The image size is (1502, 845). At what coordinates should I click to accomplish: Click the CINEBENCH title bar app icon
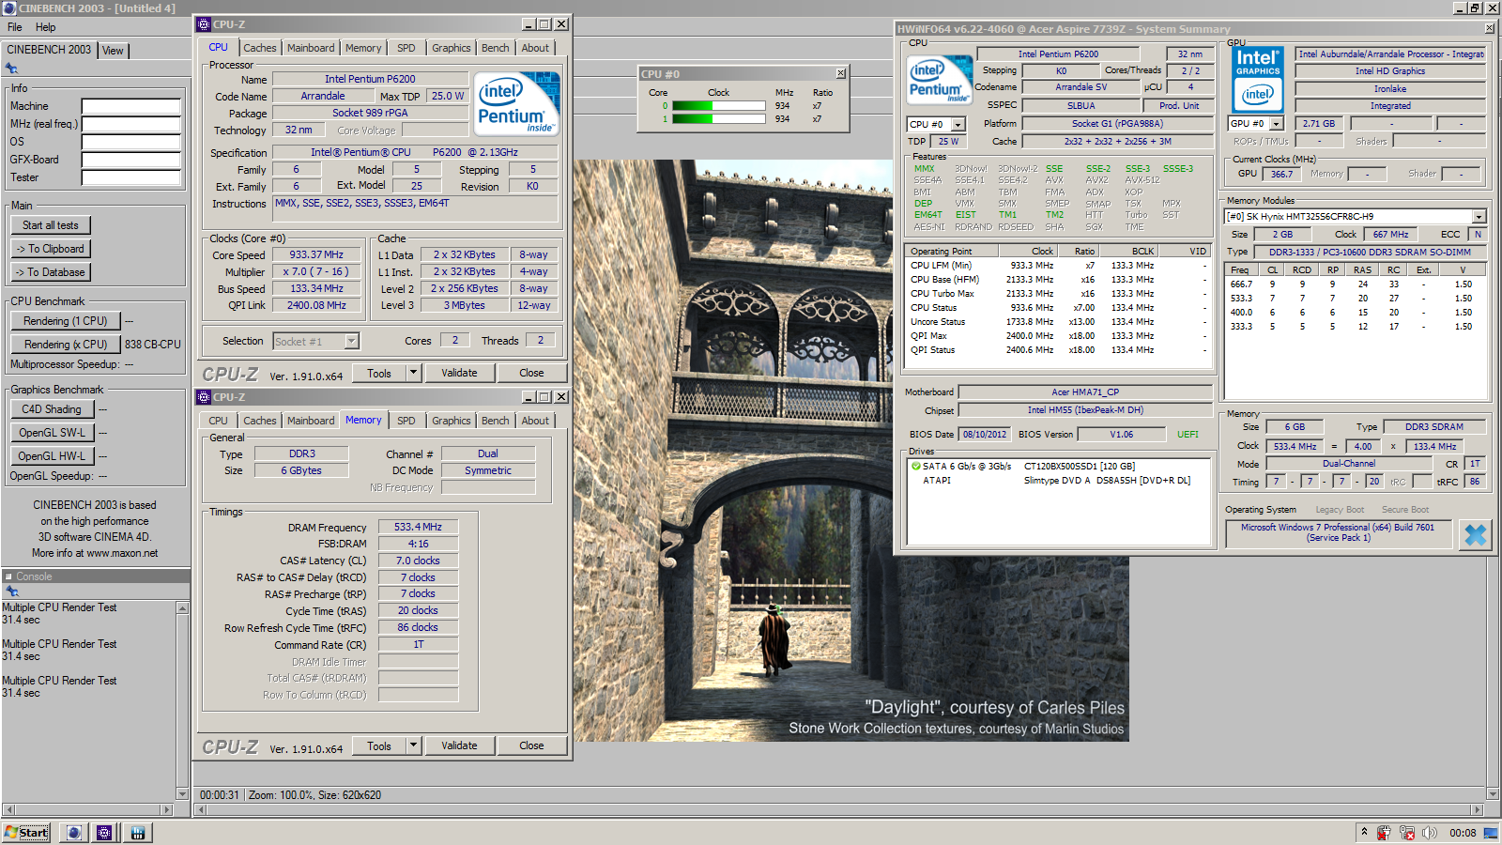(9, 8)
